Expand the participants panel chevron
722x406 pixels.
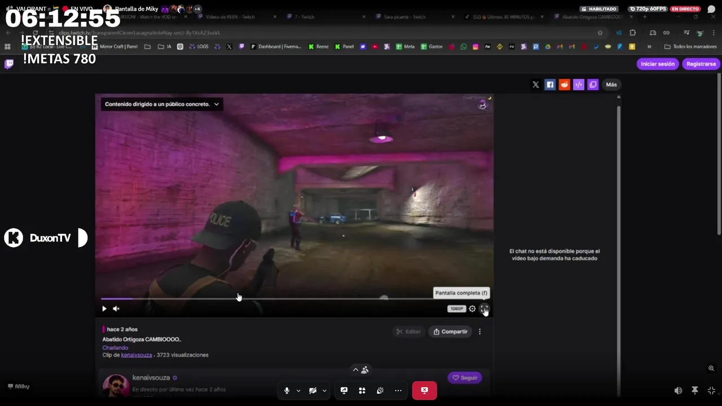pyautogui.click(x=355, y=370)
